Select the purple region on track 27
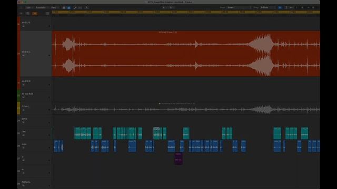The height and width of the screenshot is (189, 337). pos(179,159)
